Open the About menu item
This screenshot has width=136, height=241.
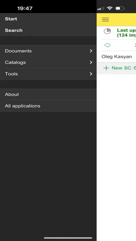click(x=48, y=95)
